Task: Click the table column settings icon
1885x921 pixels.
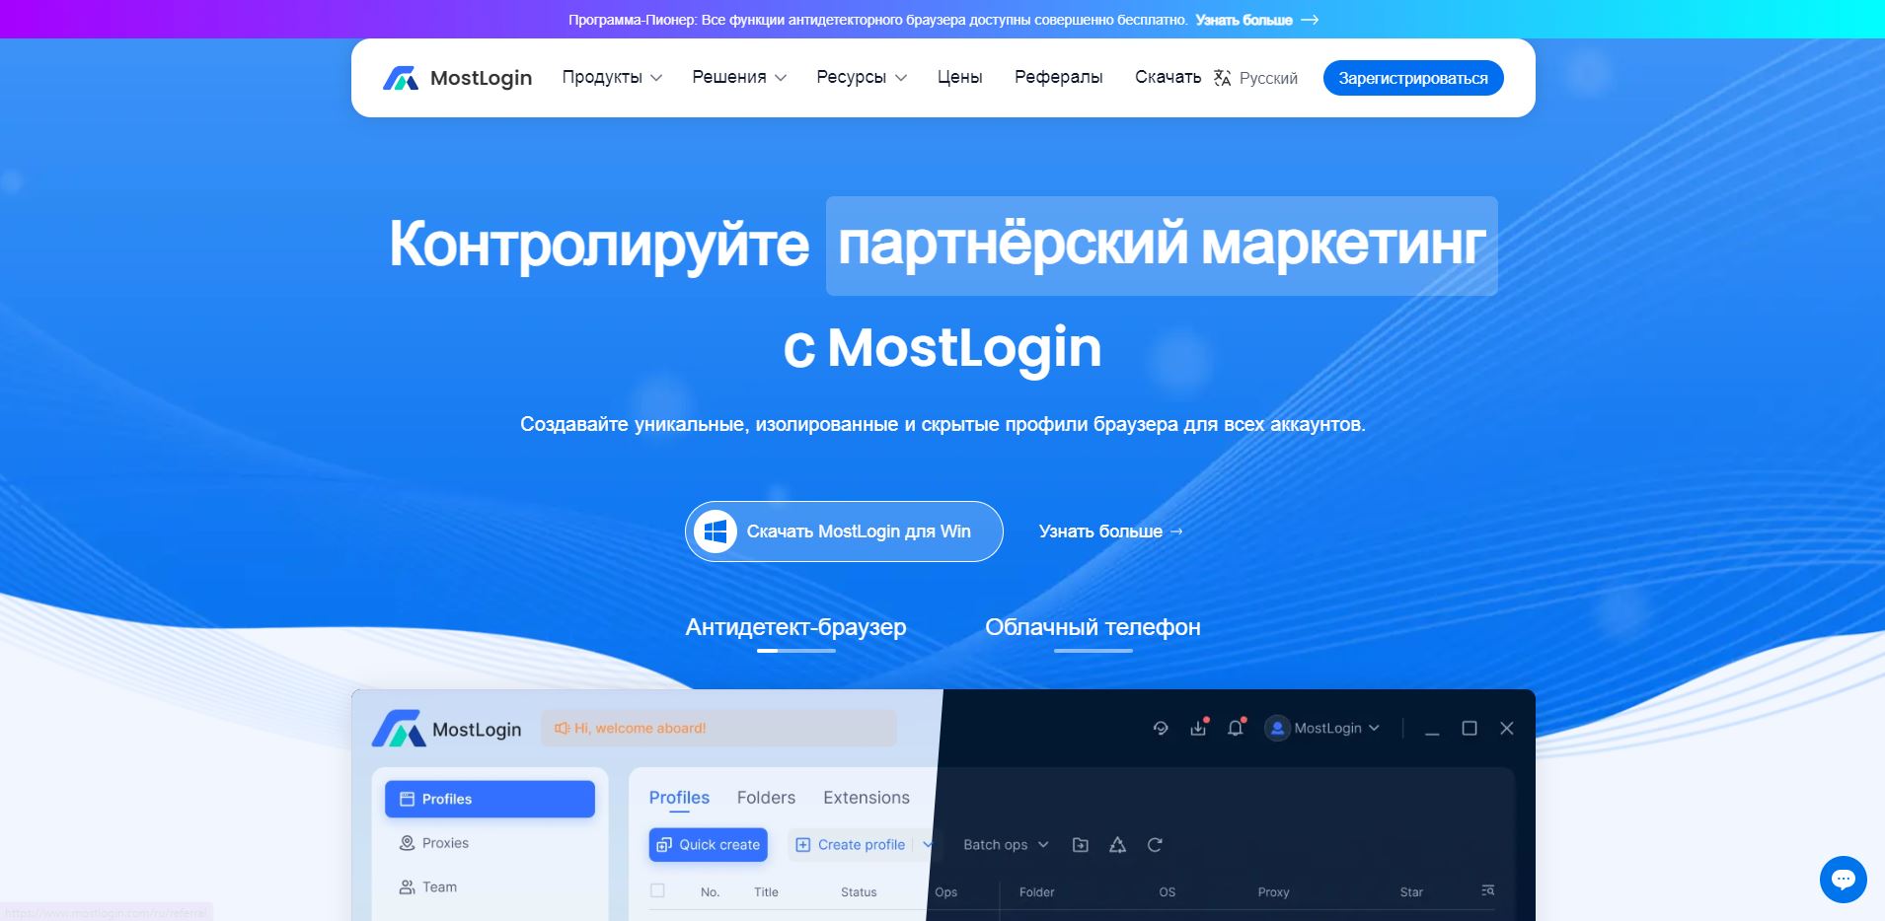Action: (x=1487, y=890)
